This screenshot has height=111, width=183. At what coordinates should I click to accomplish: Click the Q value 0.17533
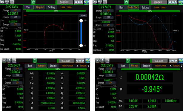(47, 108)
